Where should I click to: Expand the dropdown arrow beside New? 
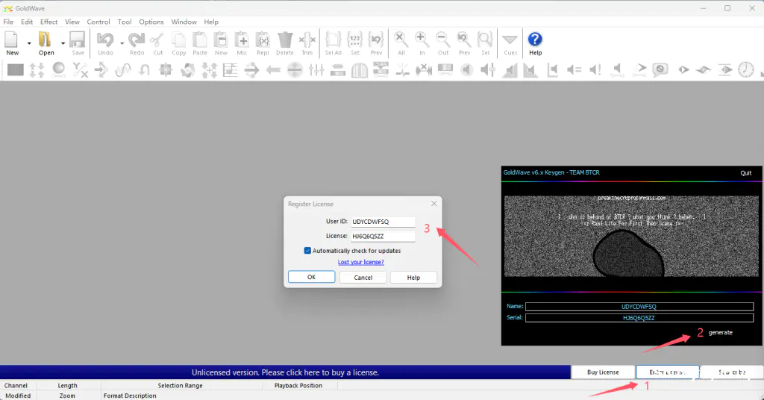pos(29,43)
